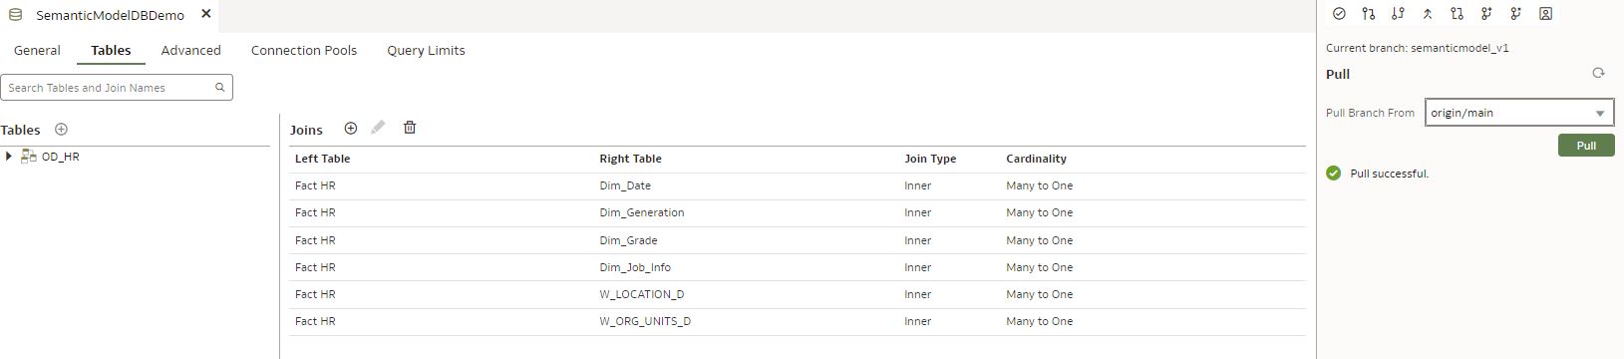Open the Advanced tab
Viewport: 1624px width, 359px height.
tap(190, 51)
